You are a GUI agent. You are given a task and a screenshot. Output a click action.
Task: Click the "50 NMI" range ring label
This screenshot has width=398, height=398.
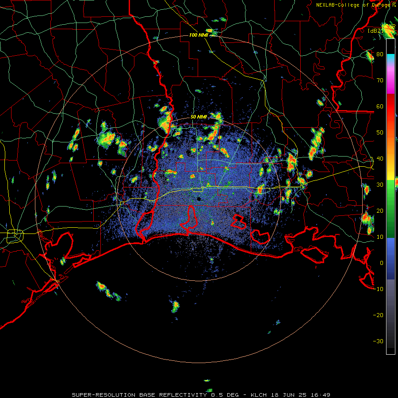(x=199, y=117)
